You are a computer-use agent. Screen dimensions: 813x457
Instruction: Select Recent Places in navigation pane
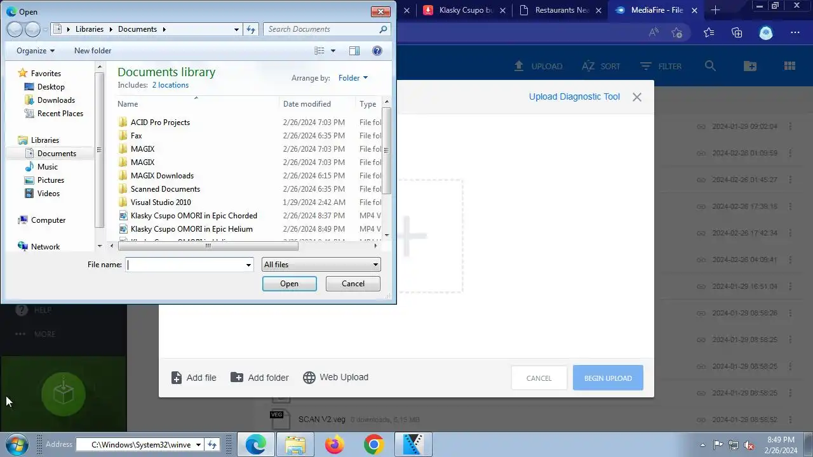[x=60, y=114]
